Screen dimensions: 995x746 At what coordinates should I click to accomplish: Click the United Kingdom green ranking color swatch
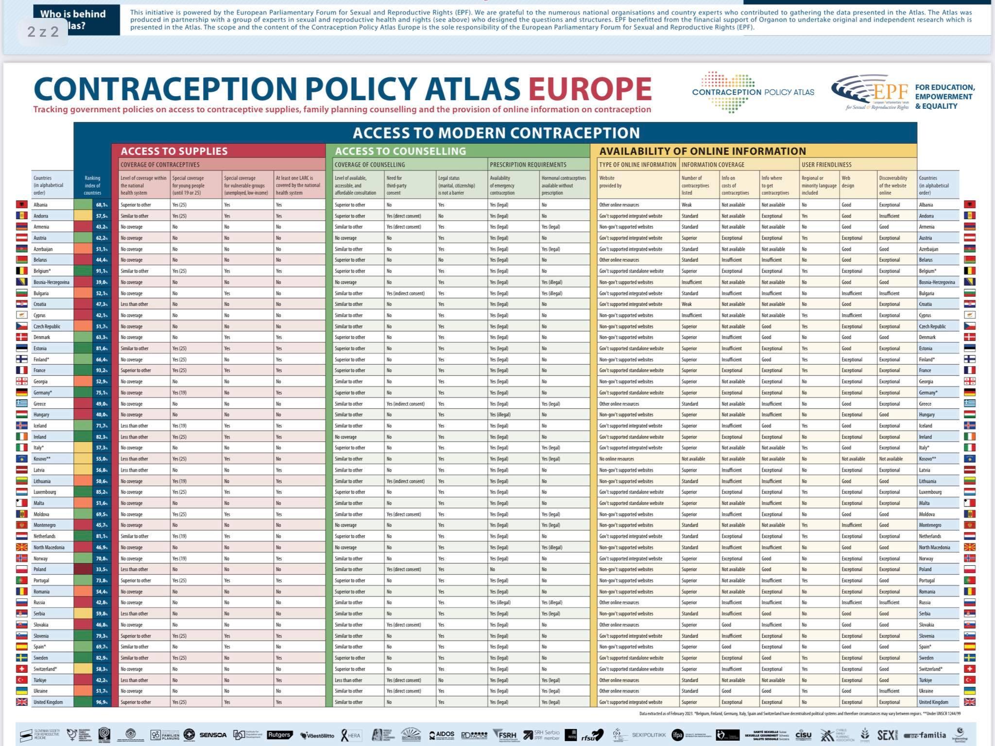pos(83,702)
